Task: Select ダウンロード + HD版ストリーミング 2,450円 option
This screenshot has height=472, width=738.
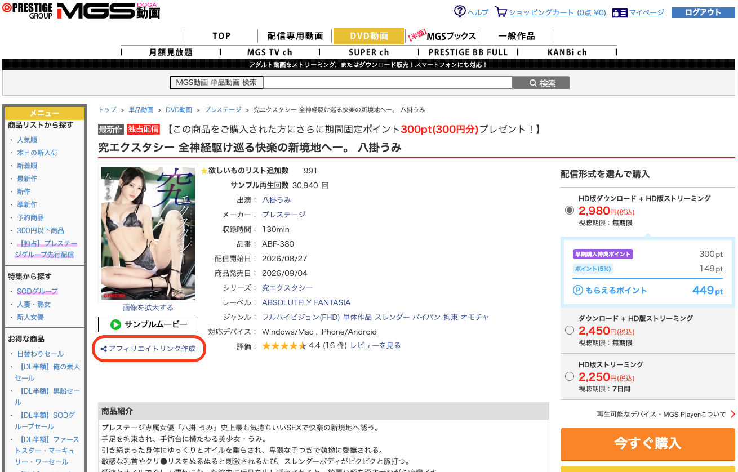Action: coord(569,330)
